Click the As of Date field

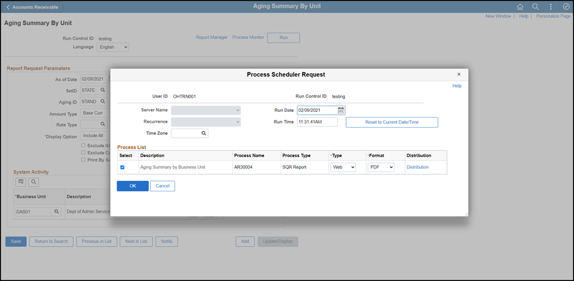coord(94,79)
